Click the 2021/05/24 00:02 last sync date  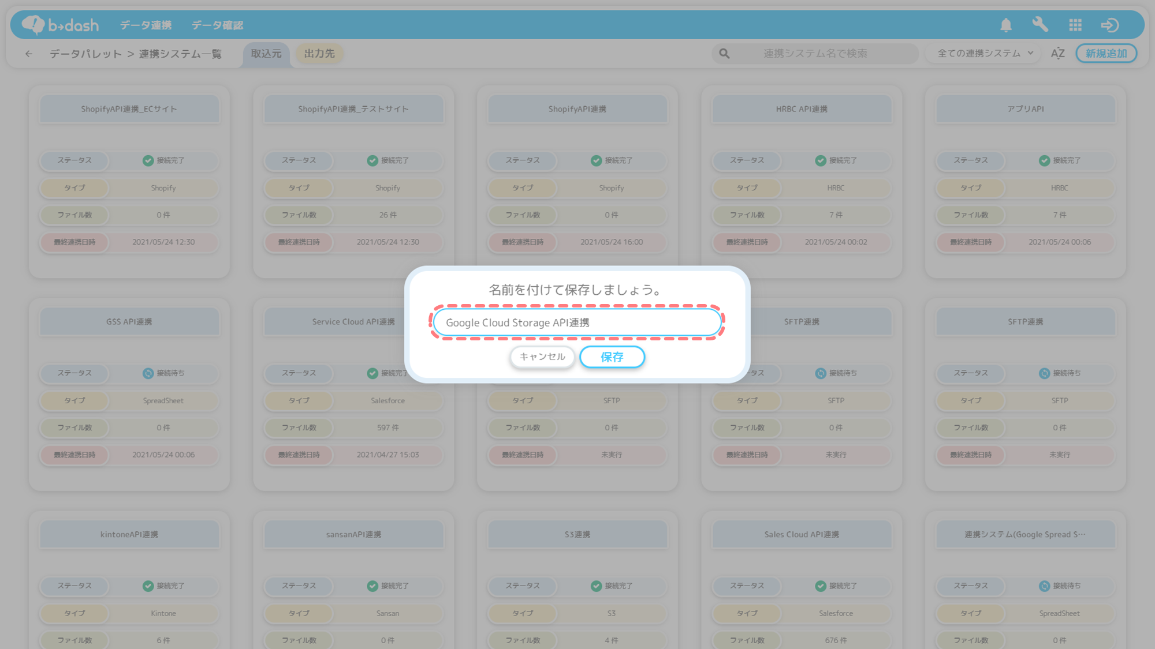pos(836,242)
